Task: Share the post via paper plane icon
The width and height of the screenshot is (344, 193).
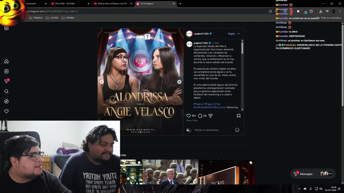Action: coord(211,116)
